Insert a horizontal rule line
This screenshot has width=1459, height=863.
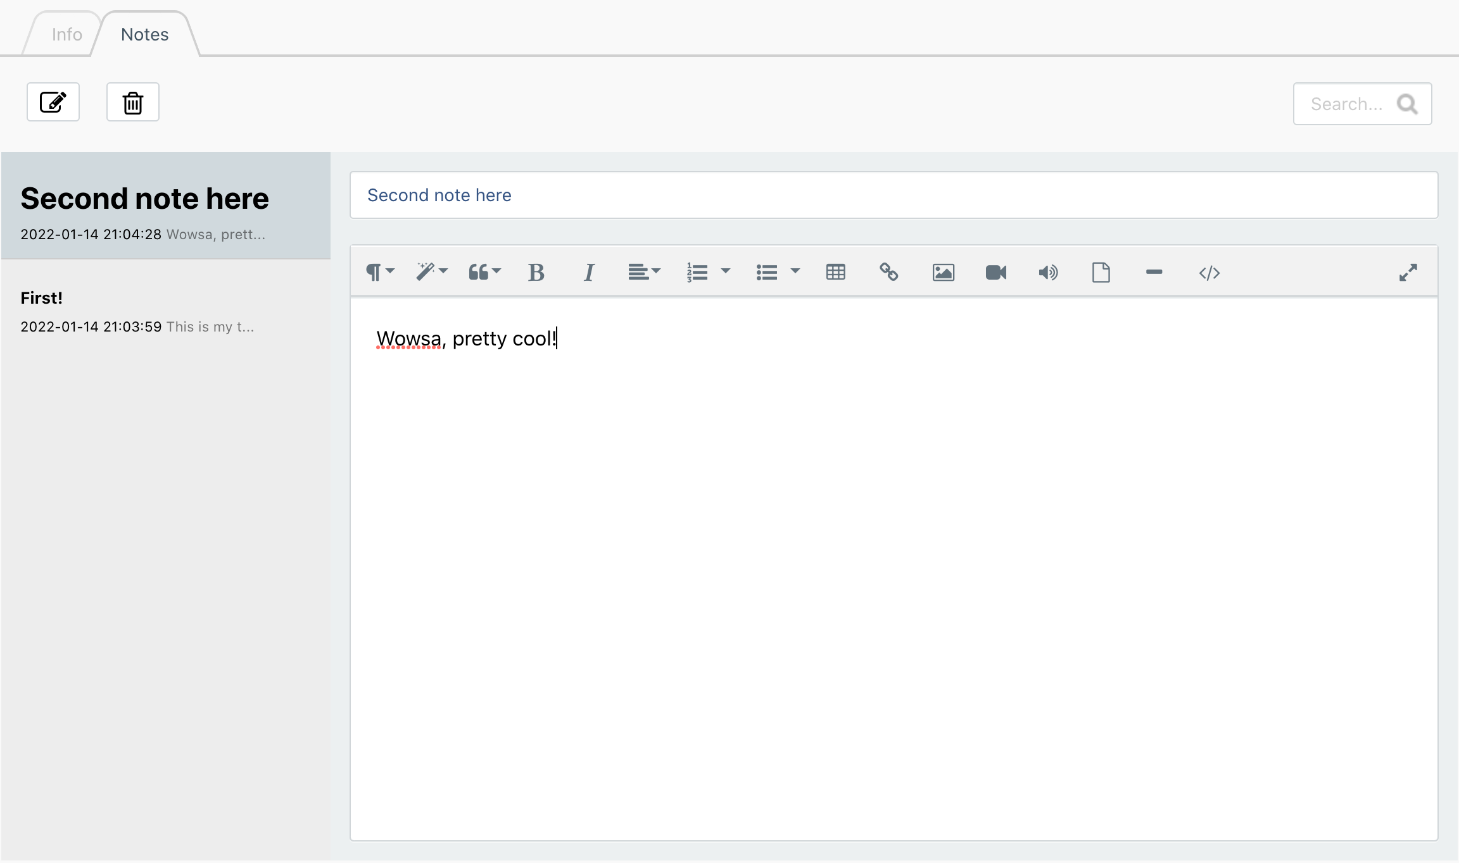pyautogui.click(x=1154, y=272)
